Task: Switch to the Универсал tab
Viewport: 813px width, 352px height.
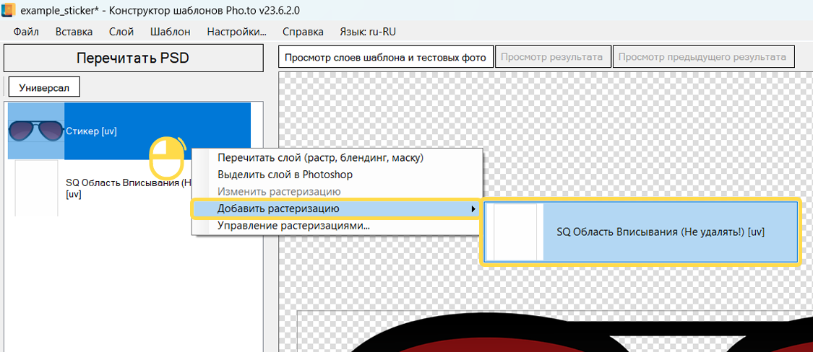Action: point(44,87)
